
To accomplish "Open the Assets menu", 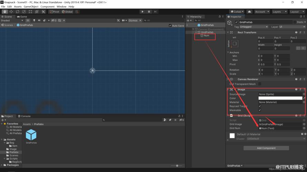I will click(18, 7).
